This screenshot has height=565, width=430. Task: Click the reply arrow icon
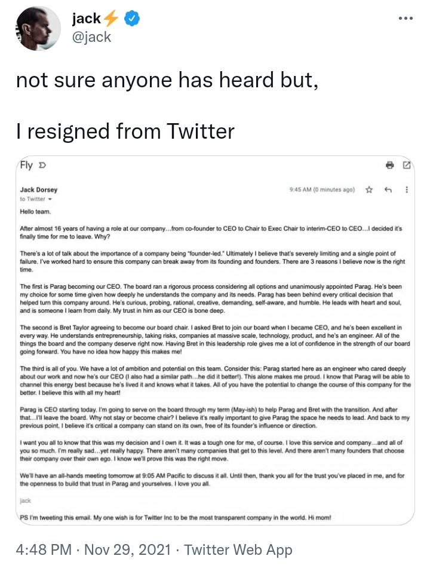pos(388,190)
